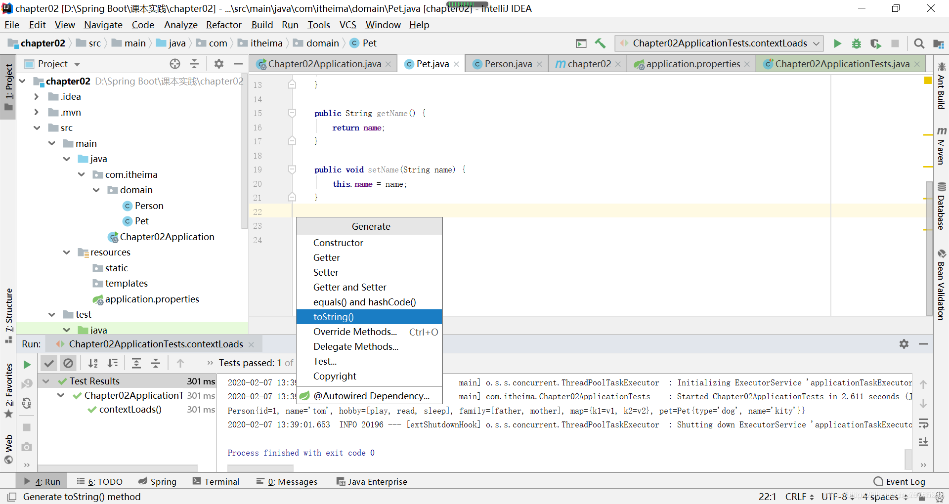Collapse the domain package
Screen dimensions: 949x504
(96, 190)
